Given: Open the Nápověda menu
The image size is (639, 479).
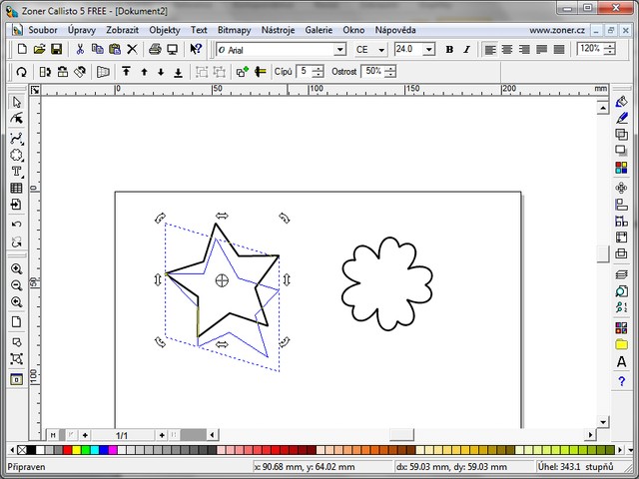Looking at the screenshot, I should click(395, 30).
